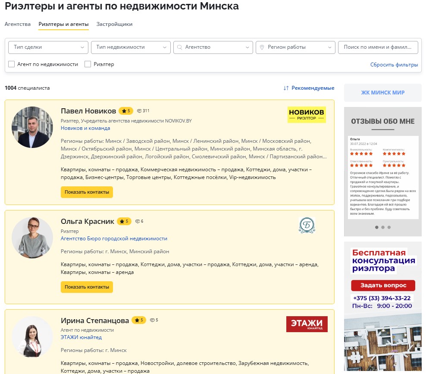Click the sort arrows icon beside Рекомендуемые
The image size is (426, 374).
click(286, 88)
